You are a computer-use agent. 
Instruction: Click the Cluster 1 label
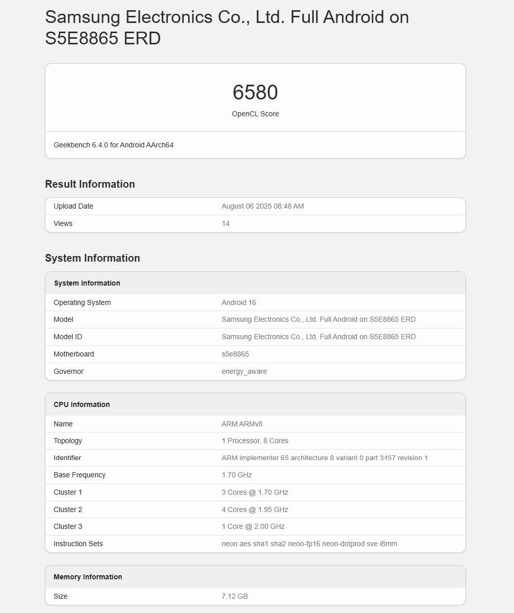68,492
